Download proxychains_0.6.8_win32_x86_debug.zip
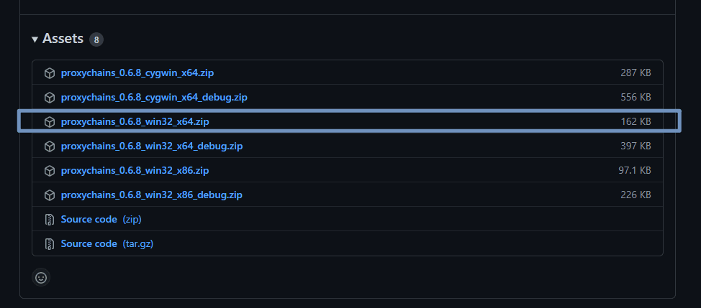 pos(152,195)
